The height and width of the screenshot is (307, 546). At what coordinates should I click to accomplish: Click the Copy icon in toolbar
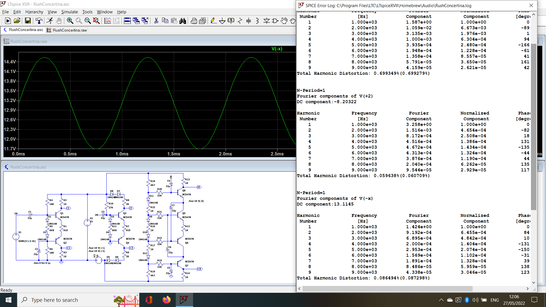point(165,21)
